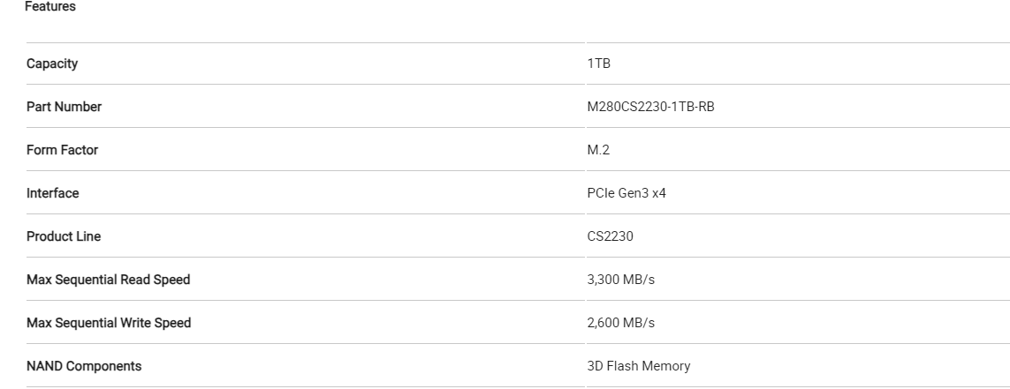Select the NAND Components label
This screenshot has height=389, width=1010.
(84, 366)
